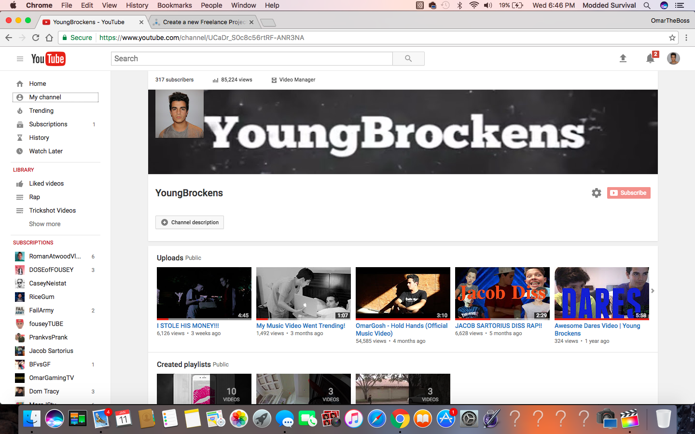Switch to Create a new Freelance Project tab
This screenshot has width=695, height=434.
(204, 22)
